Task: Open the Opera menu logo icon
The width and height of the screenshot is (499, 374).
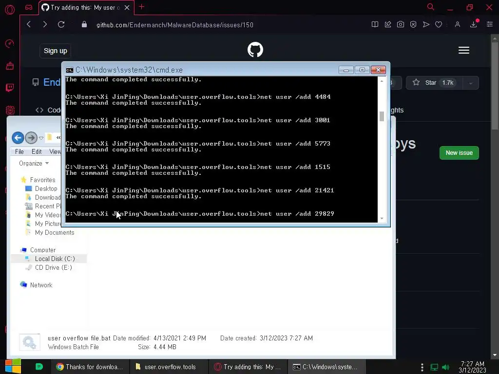Action: 10,10
